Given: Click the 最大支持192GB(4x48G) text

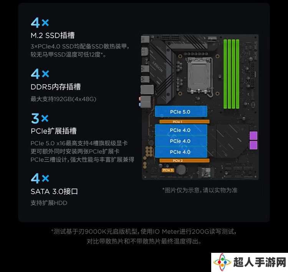Looking at the screenshot, I should (63, 99).
